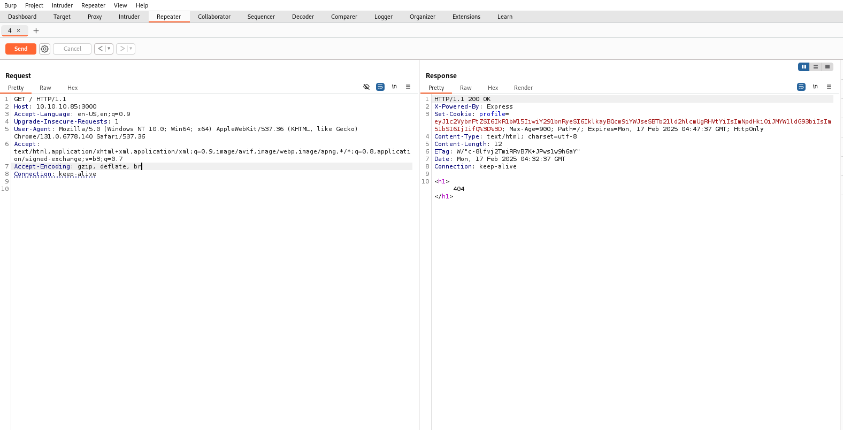Toggle non-printable characters in Response panel

pos(815,87)
